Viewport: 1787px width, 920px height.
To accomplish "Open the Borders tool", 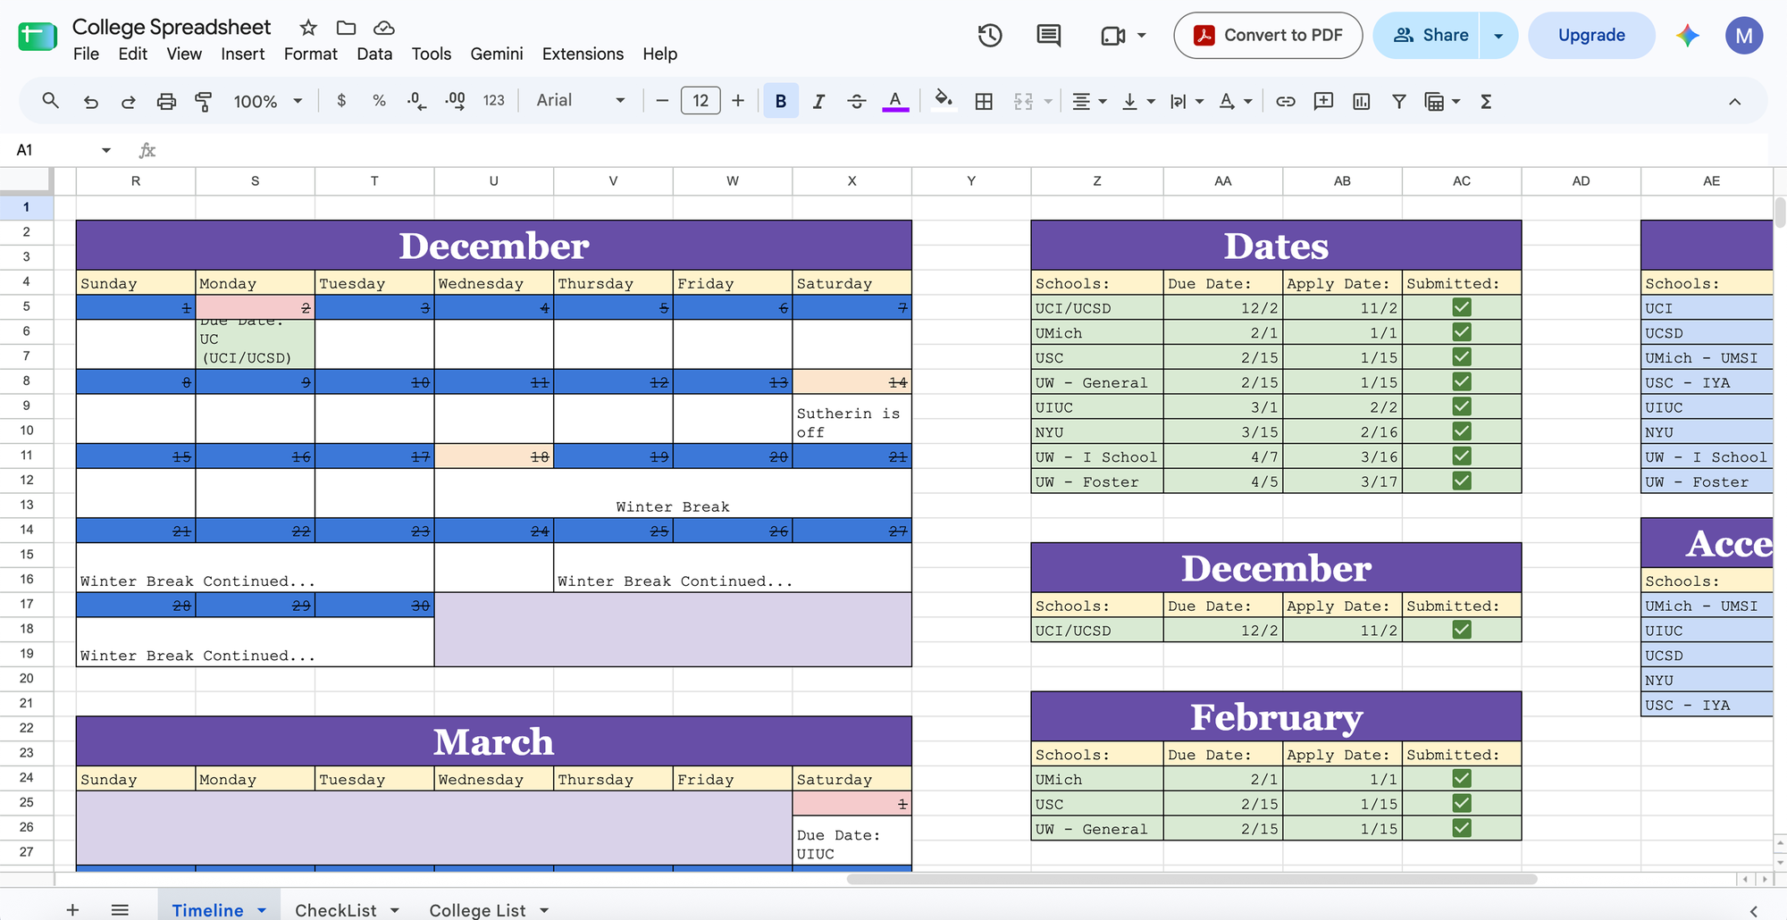I will click(984, 102).
